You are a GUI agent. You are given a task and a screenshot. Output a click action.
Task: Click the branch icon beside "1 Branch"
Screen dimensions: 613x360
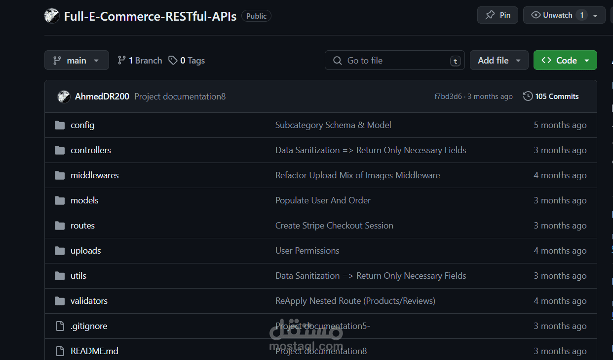pos(121,60)
